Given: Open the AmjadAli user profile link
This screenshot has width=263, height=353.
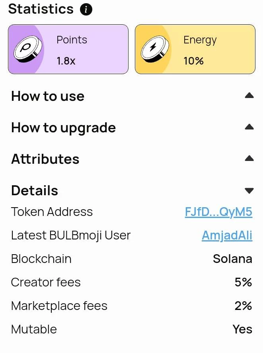Looking at the screenshot, I should [x=227, y=236].
